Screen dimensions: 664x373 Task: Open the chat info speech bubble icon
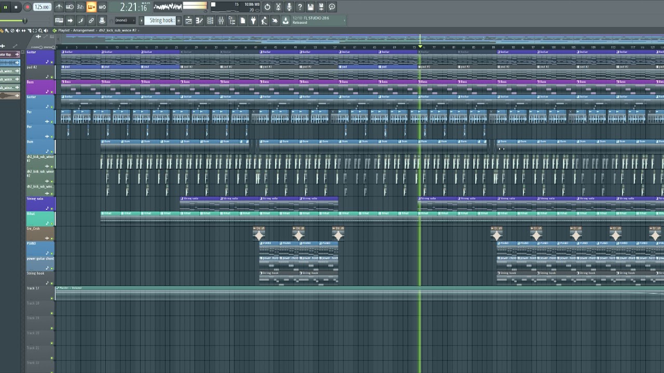(x=332, y=7)
